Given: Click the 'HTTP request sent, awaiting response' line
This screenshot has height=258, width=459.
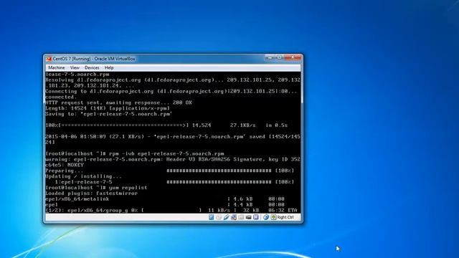Looking at the screenshot, I should click(118, 102).
